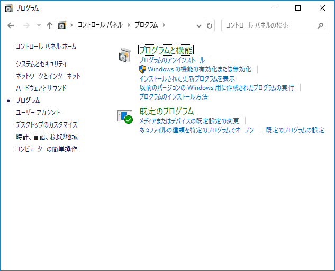Click the back arrow navigation button
The height and width of the screenshot is (271, 335).
(11, 25)
